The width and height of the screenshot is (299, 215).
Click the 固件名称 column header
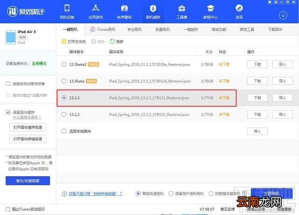(x=116, y=52)
